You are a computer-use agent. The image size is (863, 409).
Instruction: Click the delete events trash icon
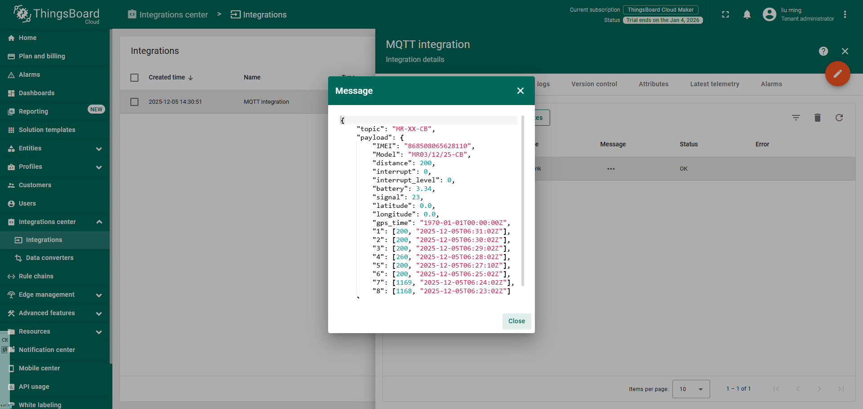(818, 118)
